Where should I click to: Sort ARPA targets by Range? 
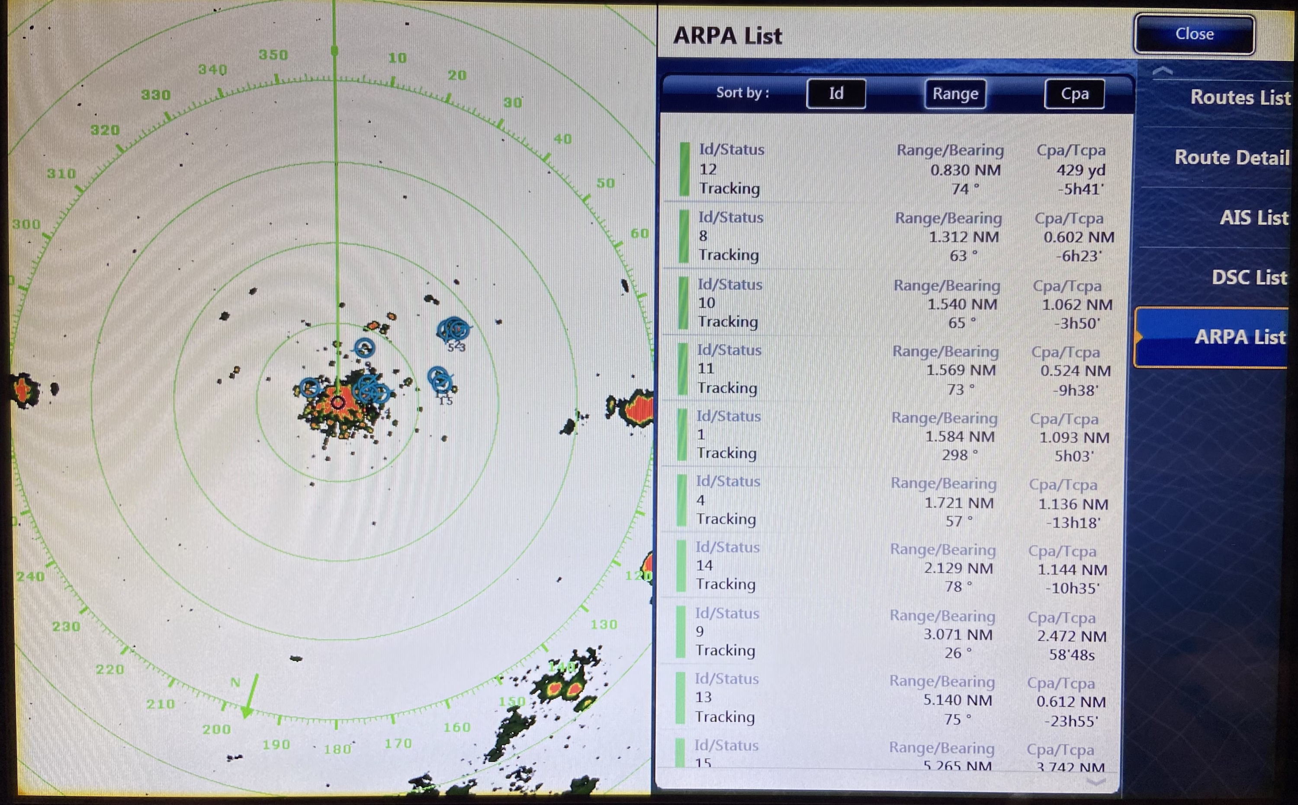coord(955,94)
